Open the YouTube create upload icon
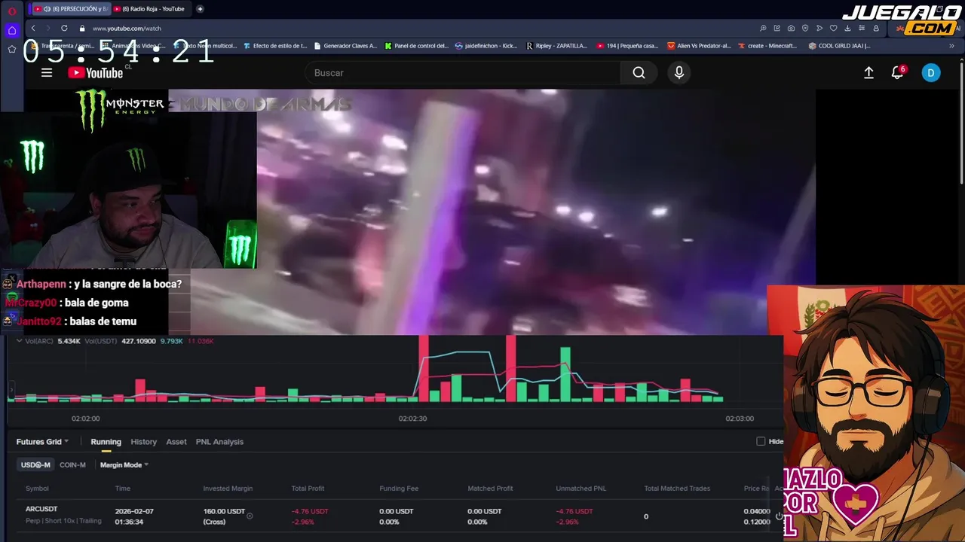Viewport: 965px width, 542px height. coord(868,72)
